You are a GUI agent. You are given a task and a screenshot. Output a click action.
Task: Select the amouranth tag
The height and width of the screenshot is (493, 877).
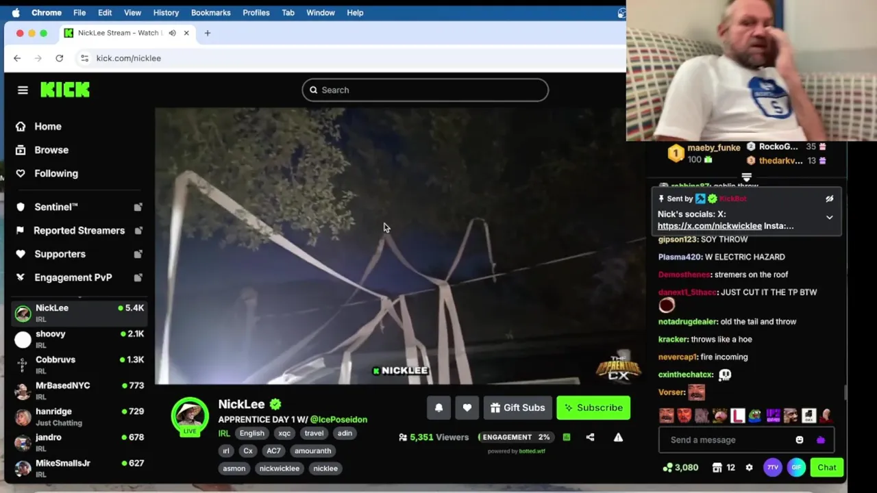click(312, 451)
